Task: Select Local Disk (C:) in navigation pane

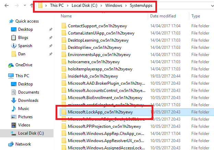Action: [x=31, y=133]
